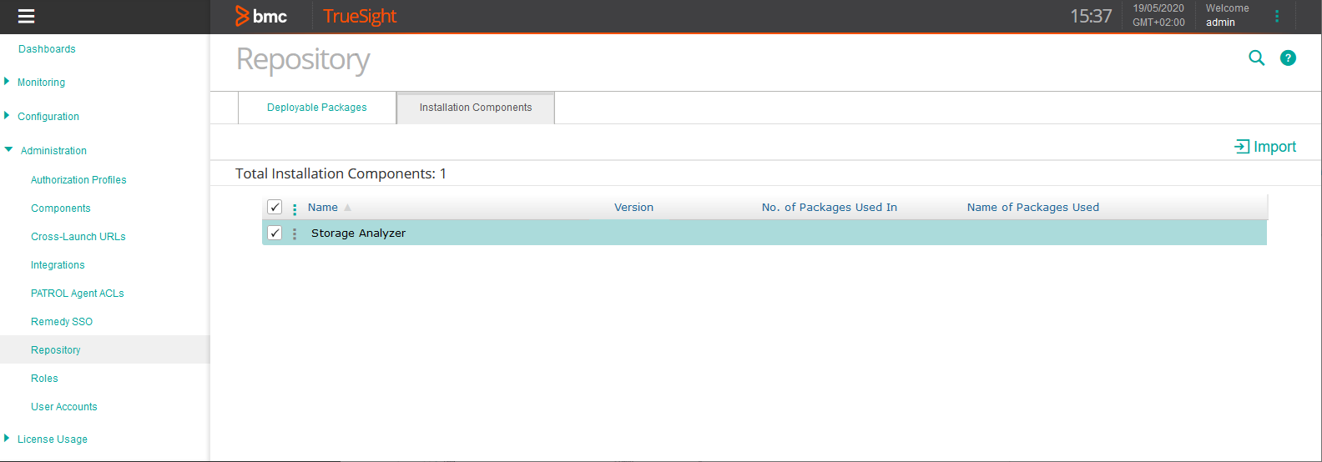Click the Import button
Image resolution: width=1322 pixels, height=462 pixels.
tap(1265, 147)
